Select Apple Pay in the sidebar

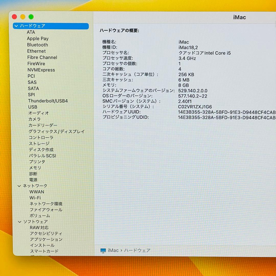coord(38,38)
